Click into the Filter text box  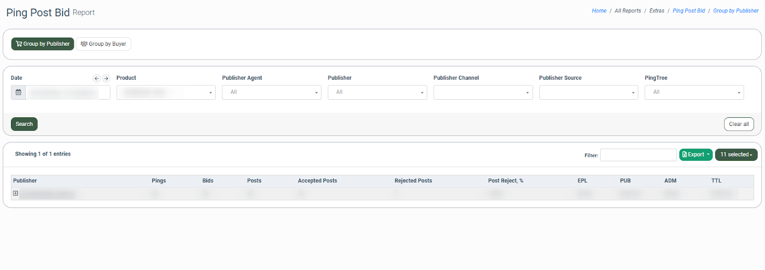coord(638,155)
